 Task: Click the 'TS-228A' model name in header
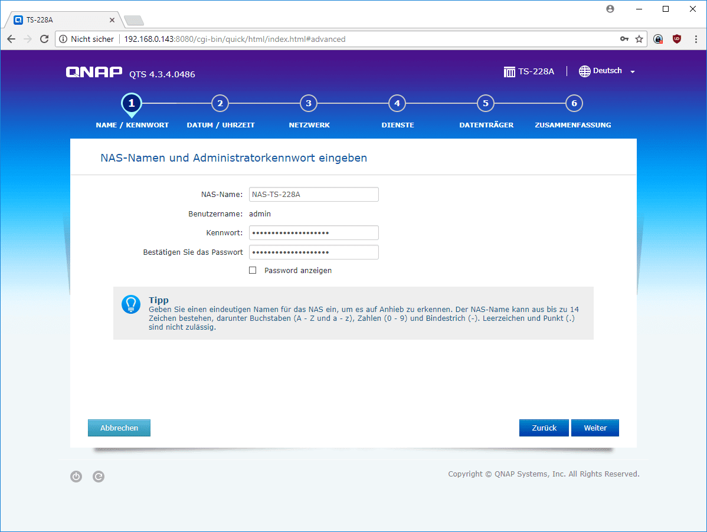coord(536,71)
